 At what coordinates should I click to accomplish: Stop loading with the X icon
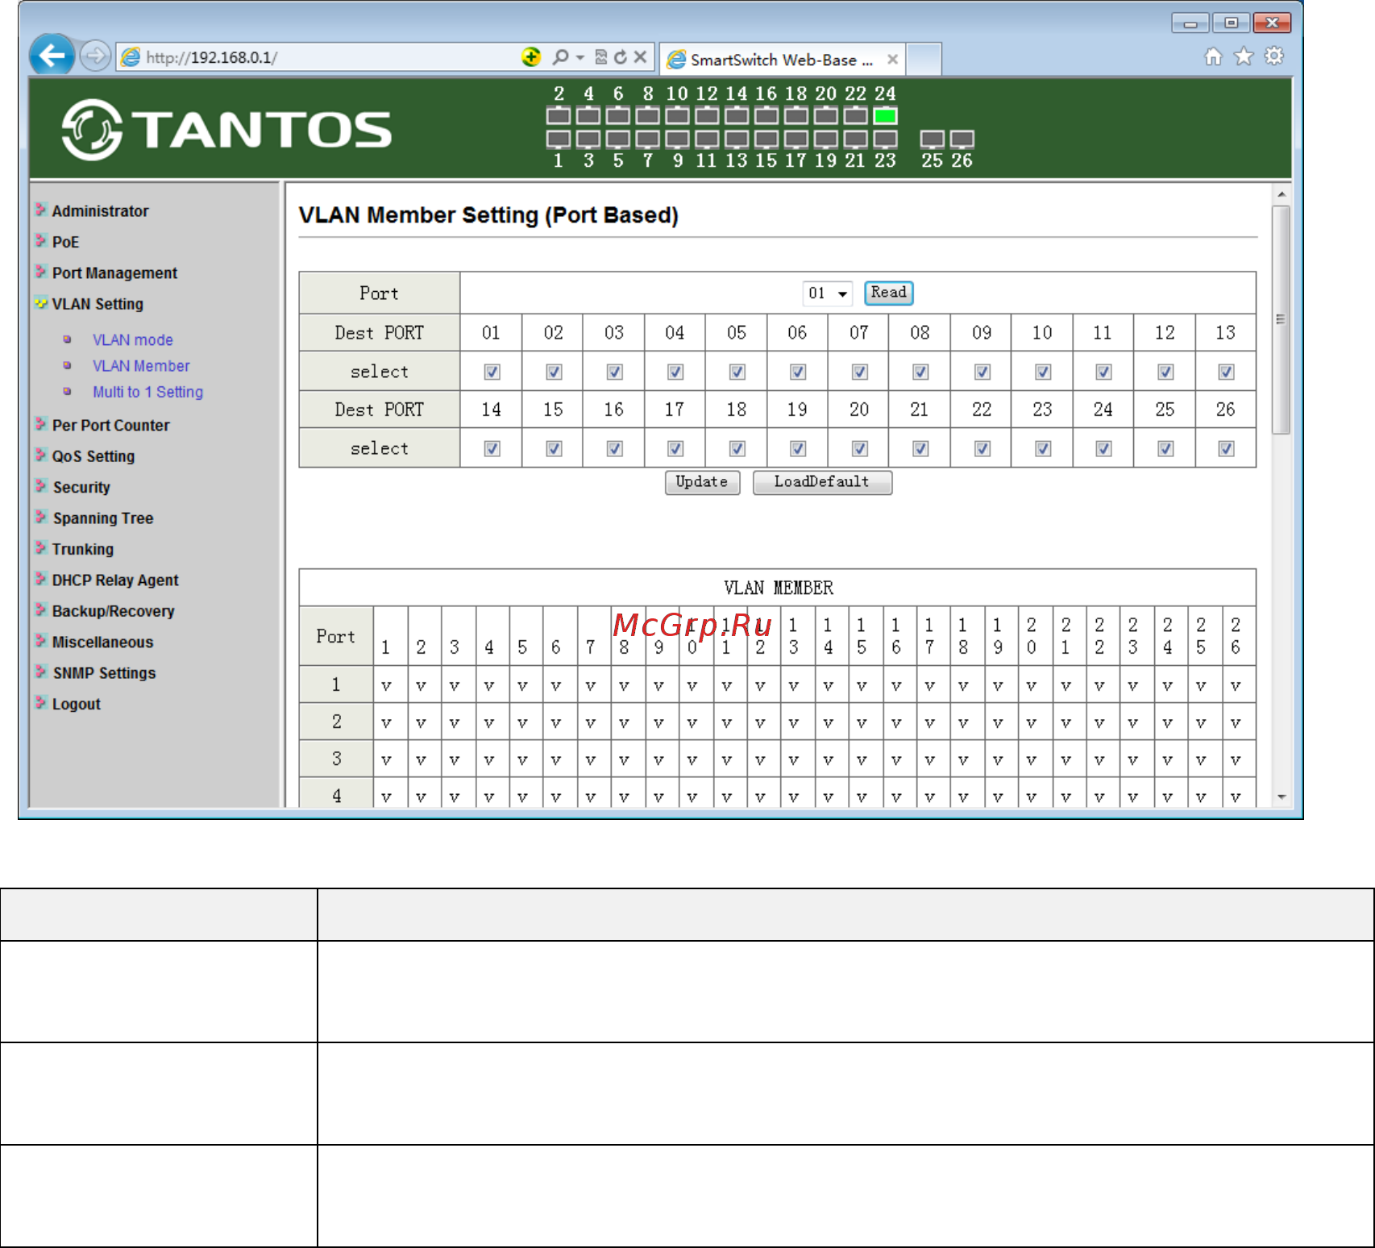click(x=640, y=57)
